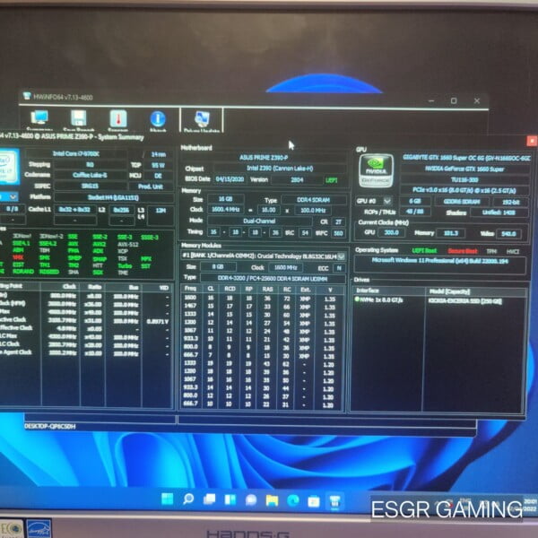Click the Prod. Unit field
The height and width of the screenshot is (538, 538).
pyautogui.click(x=151, y=187)
